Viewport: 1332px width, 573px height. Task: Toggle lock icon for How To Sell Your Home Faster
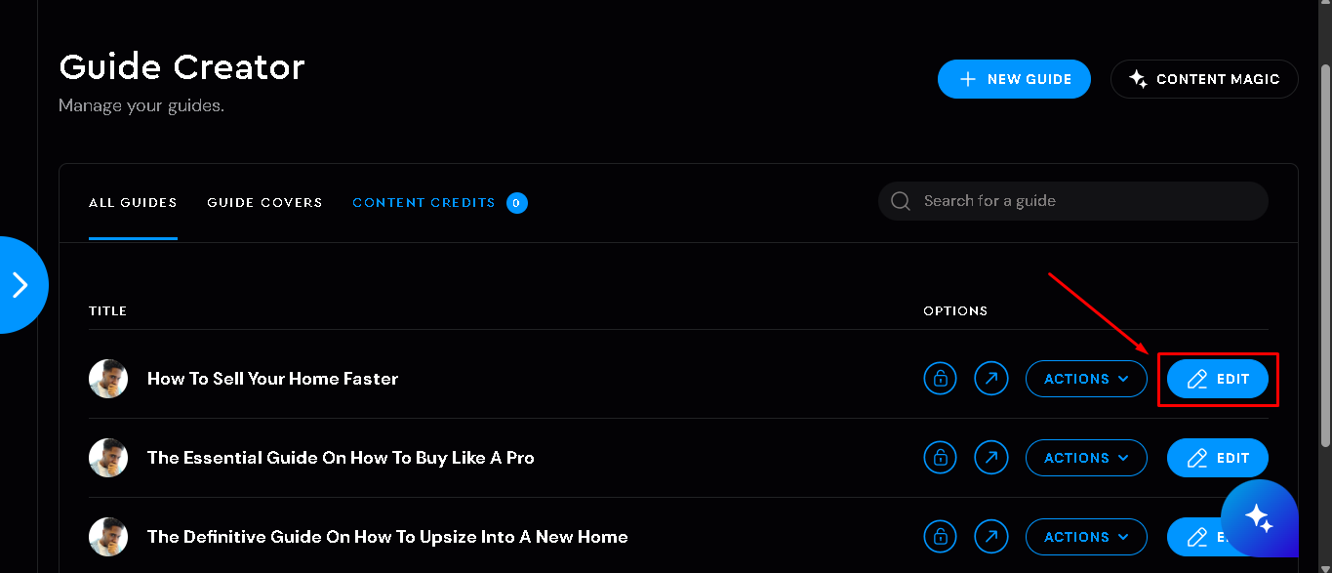coord(941,379)
